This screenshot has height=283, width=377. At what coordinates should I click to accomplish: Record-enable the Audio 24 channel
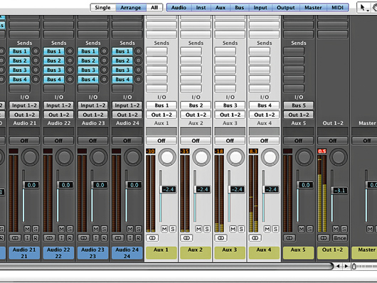click(x=138, y=238)
